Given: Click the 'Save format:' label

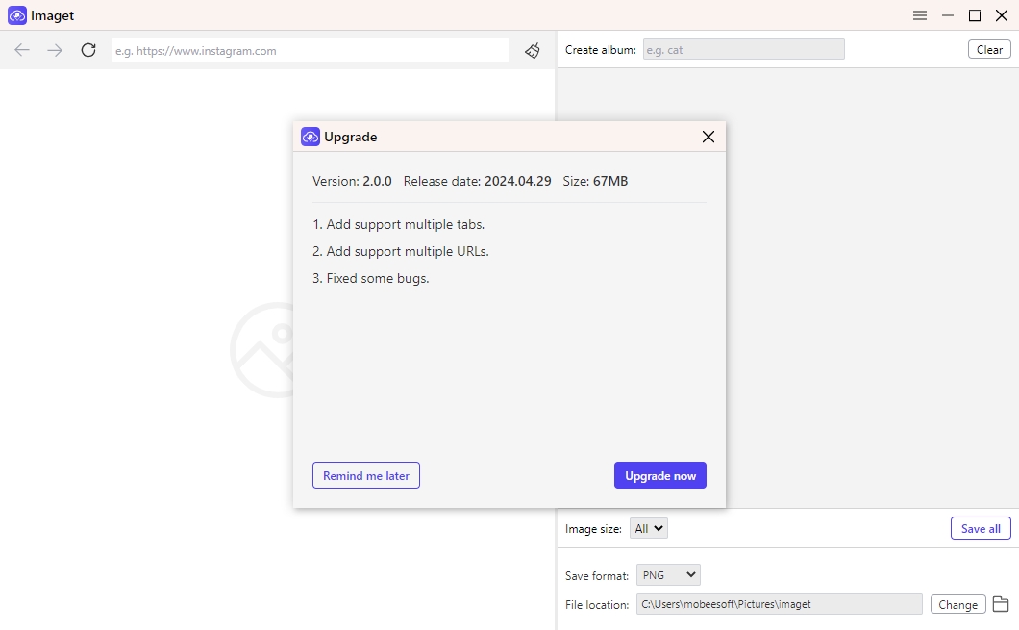Looking at the screenshot, I should point(597,575).
